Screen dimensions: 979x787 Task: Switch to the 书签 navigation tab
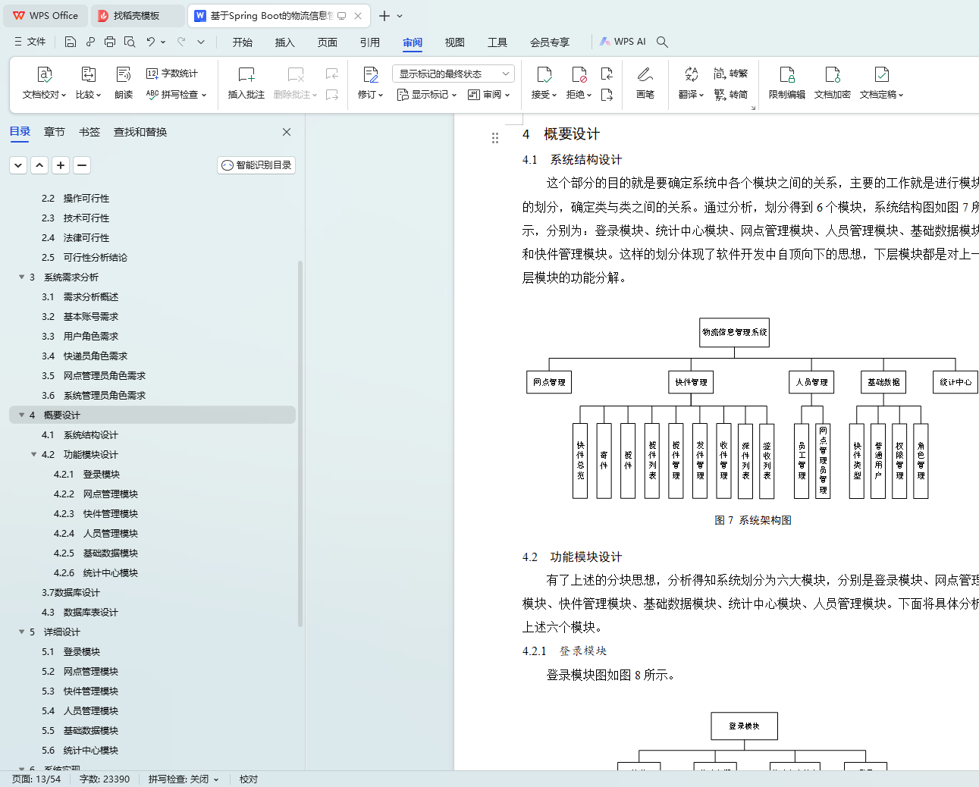click(89, 132)
